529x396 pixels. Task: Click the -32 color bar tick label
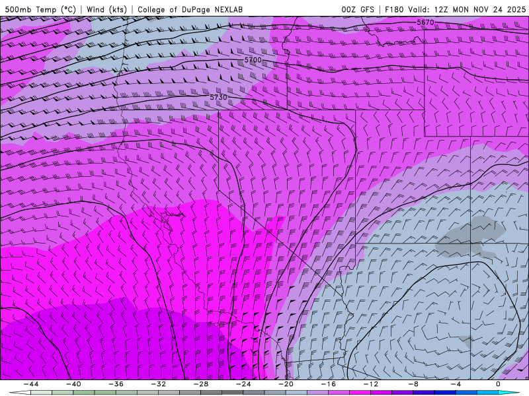(158, 384)
